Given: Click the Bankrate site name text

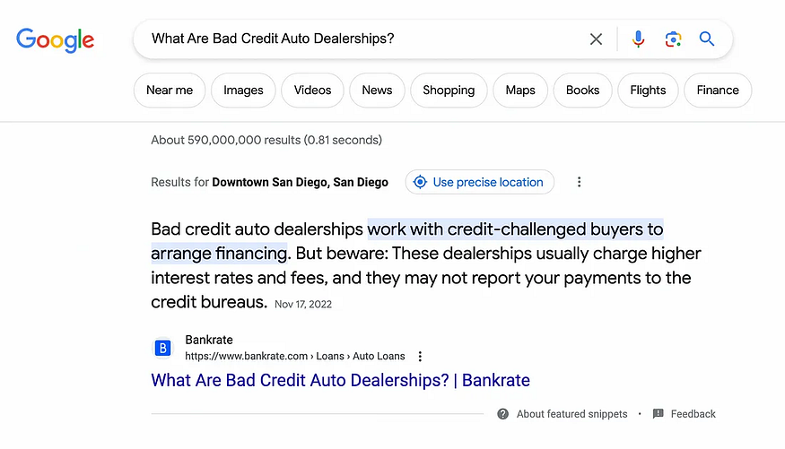Looking at the screenshot, I should [x=209, y=340].
